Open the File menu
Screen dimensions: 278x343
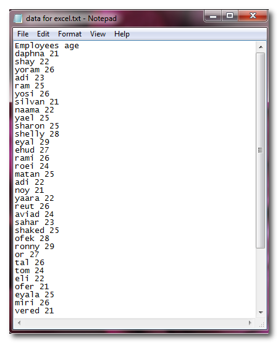point(23,34)
